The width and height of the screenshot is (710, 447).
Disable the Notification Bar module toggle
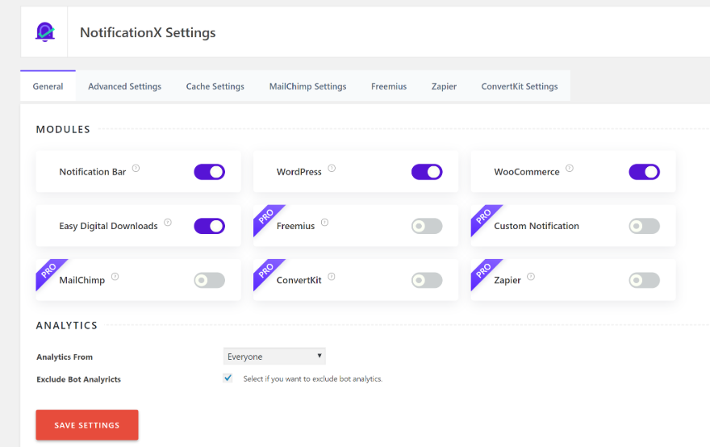pos(210,172)
